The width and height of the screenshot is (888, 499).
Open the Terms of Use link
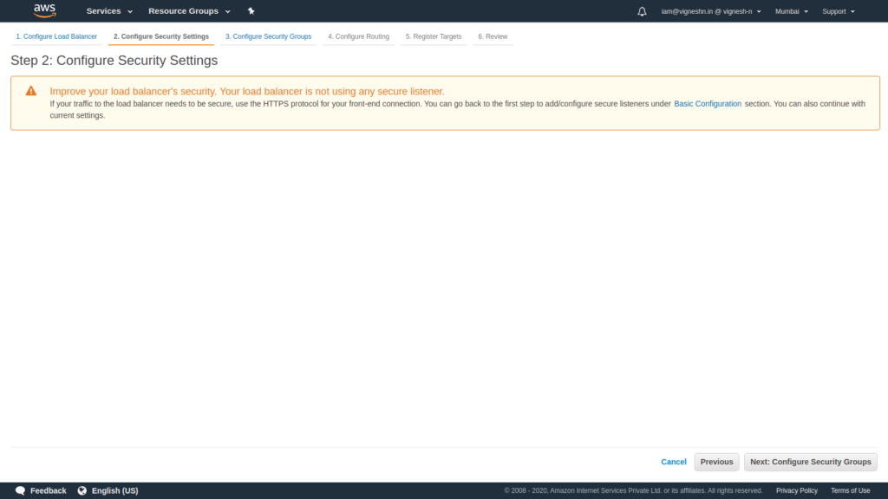850,490
